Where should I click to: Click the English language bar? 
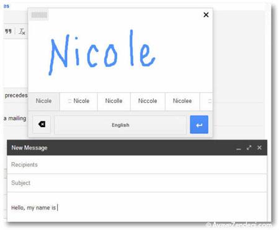click(x=120, y=125)
